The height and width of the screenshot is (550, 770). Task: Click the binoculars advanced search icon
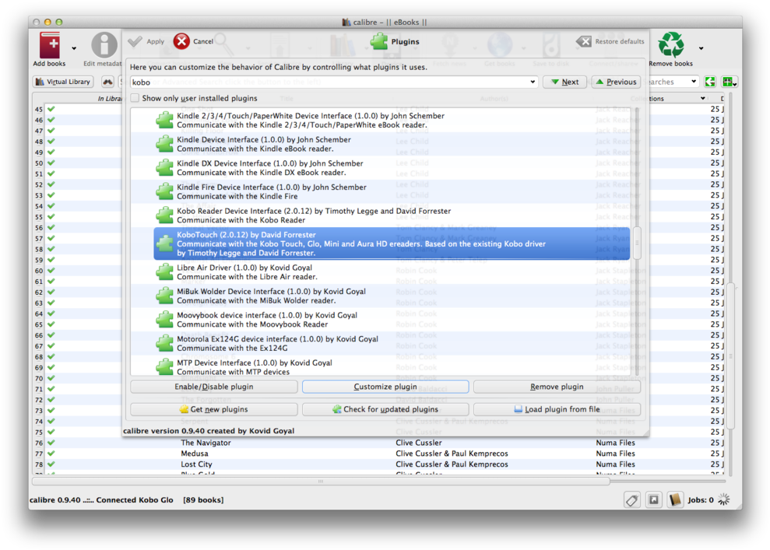click(x=107, y=82)
